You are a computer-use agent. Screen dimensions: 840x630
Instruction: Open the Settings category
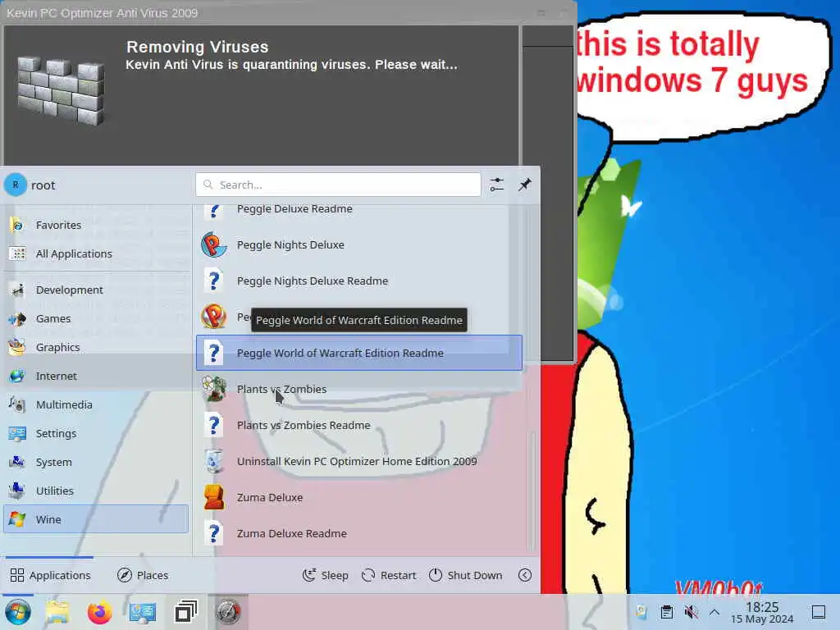click(x=96, y=433)
